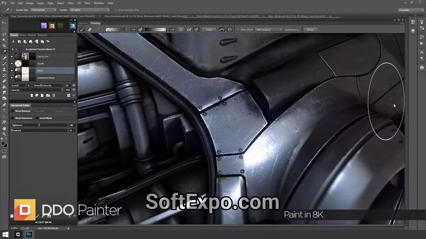Select the Eyedropper tool in toolbar

coord(4,51)
